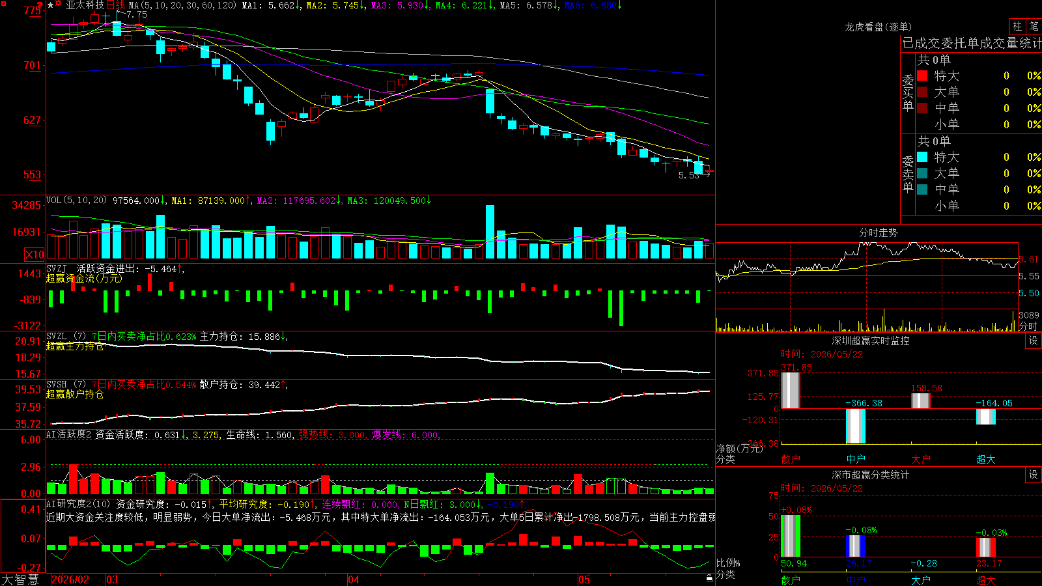The height and width of the screenshot is (586, 1042).
Task: Switch 龙虎看盘 to 笔 tick view
Action: click(1034, 26)
